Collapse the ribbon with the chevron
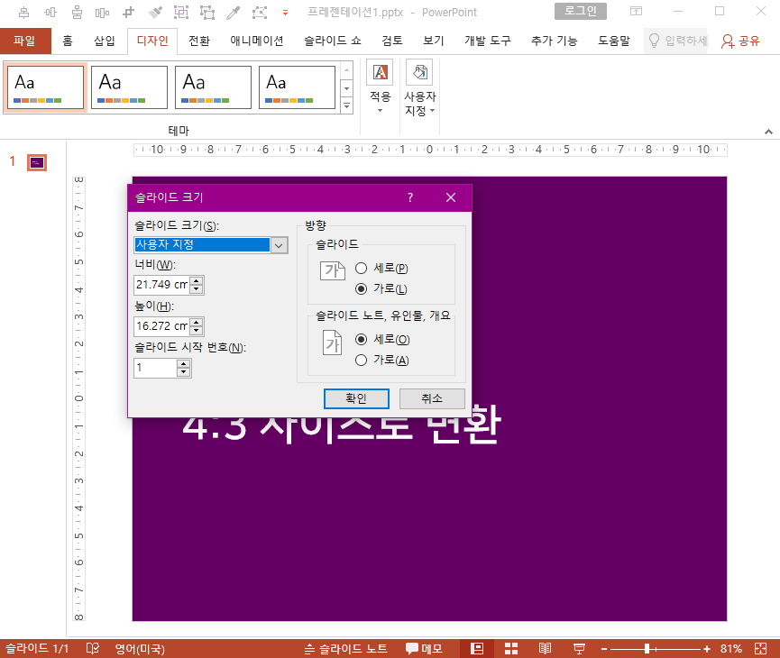The width and height of the screenshot is (780, 658). [x=768, y=132]
